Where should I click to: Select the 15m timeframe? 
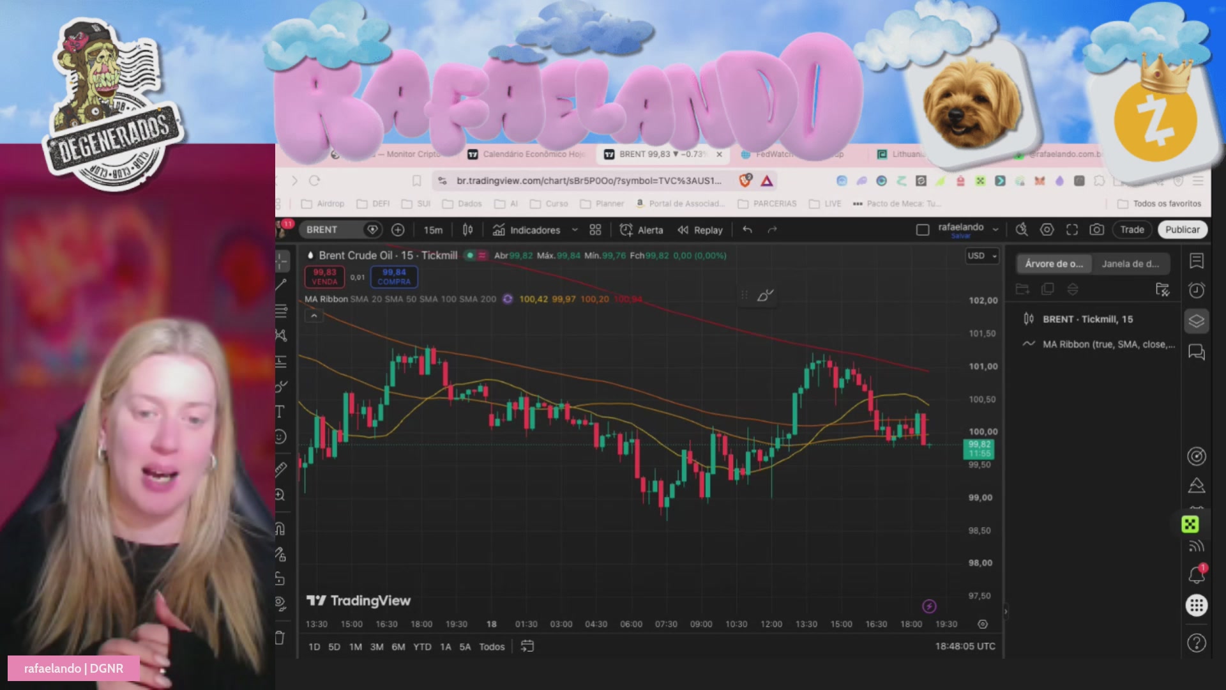pyautogui.click(x=433, y=230)
